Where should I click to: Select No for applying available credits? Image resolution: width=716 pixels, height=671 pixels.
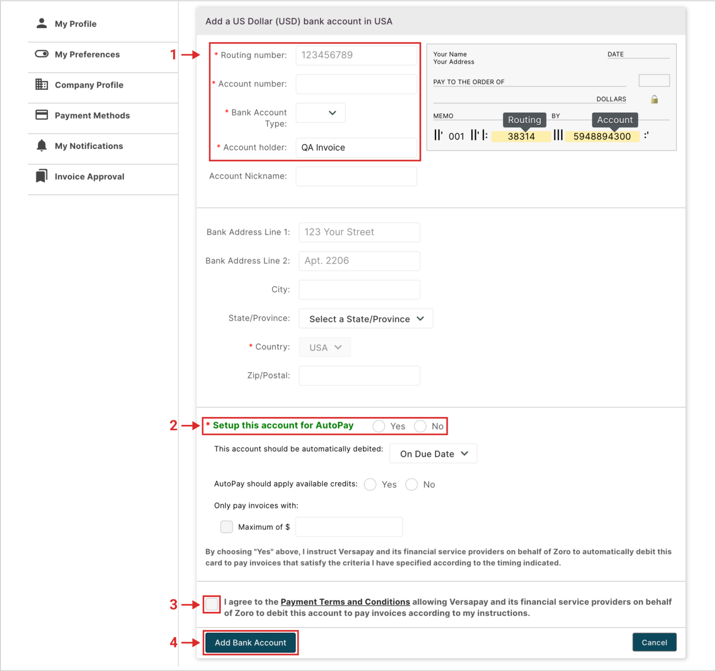[412, 484]
